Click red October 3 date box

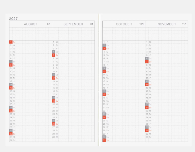tap(104, 49)
